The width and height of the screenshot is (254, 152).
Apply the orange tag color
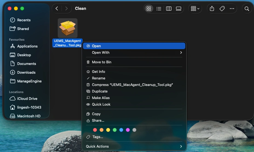102,130
